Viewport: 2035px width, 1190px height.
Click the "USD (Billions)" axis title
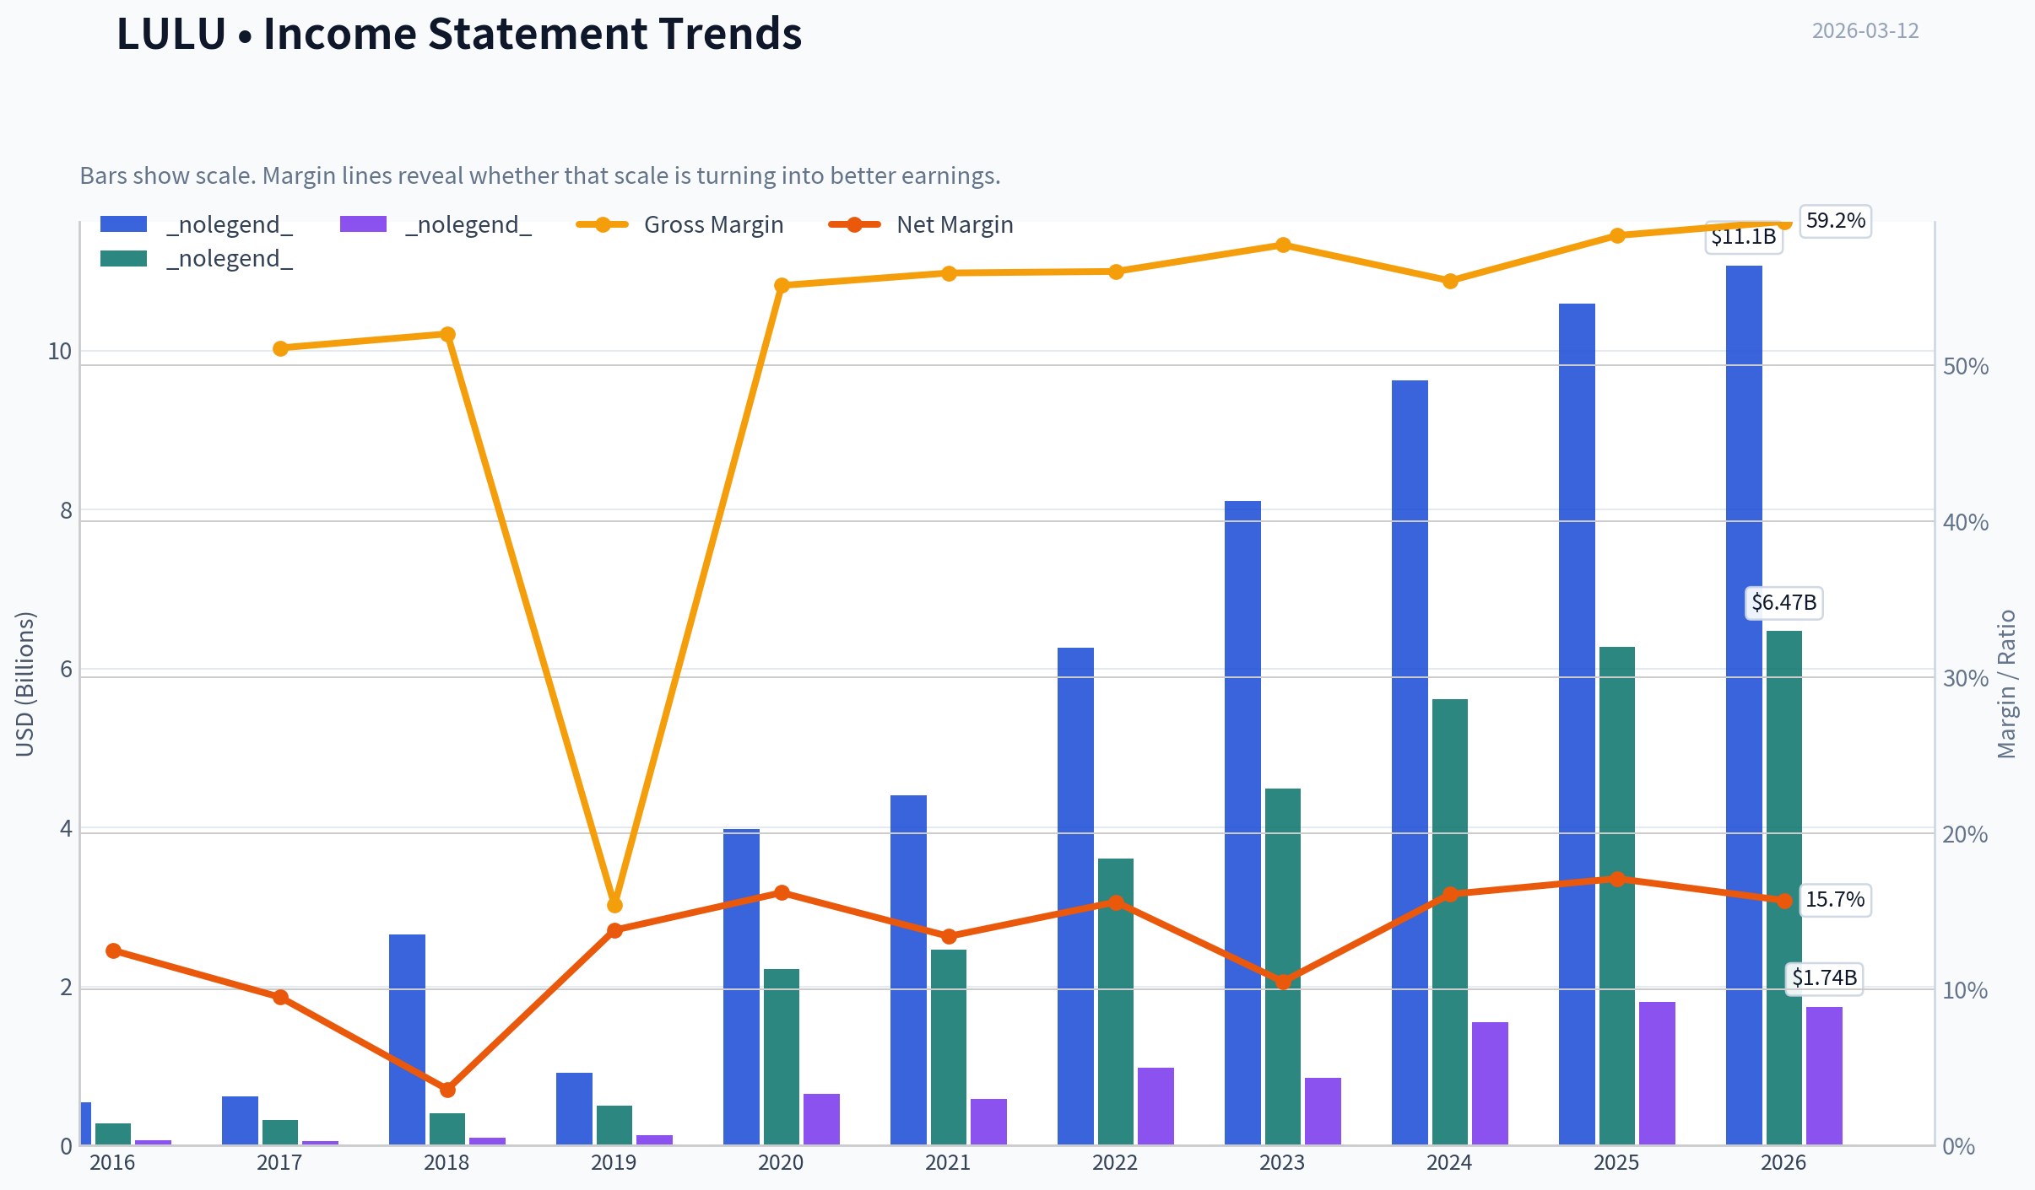[x=25, y=684]
